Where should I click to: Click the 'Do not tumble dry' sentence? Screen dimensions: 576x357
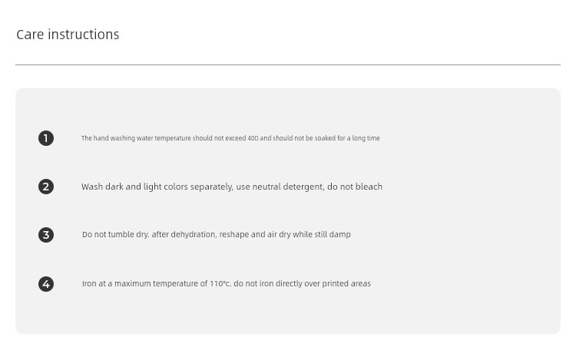[x=116, y=235]
